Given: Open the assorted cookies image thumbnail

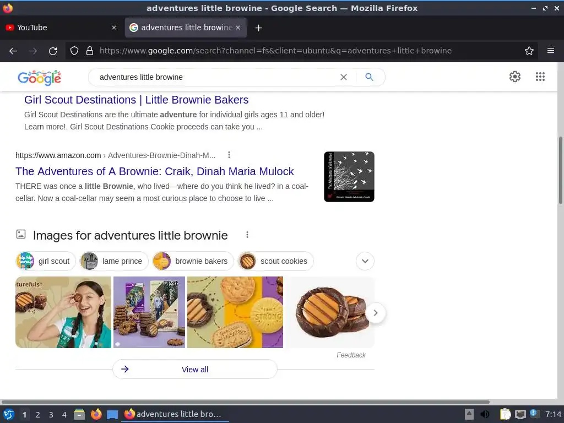Looking at the screenshot, I should point(235,312).
